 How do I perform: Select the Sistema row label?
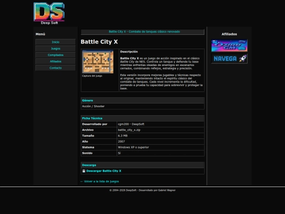[88, 147]
